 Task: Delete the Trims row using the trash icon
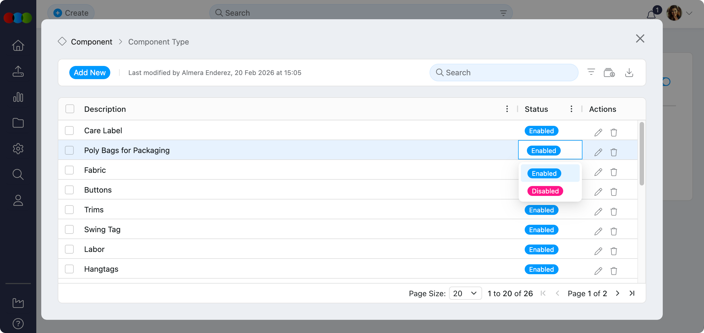[614, 212]
